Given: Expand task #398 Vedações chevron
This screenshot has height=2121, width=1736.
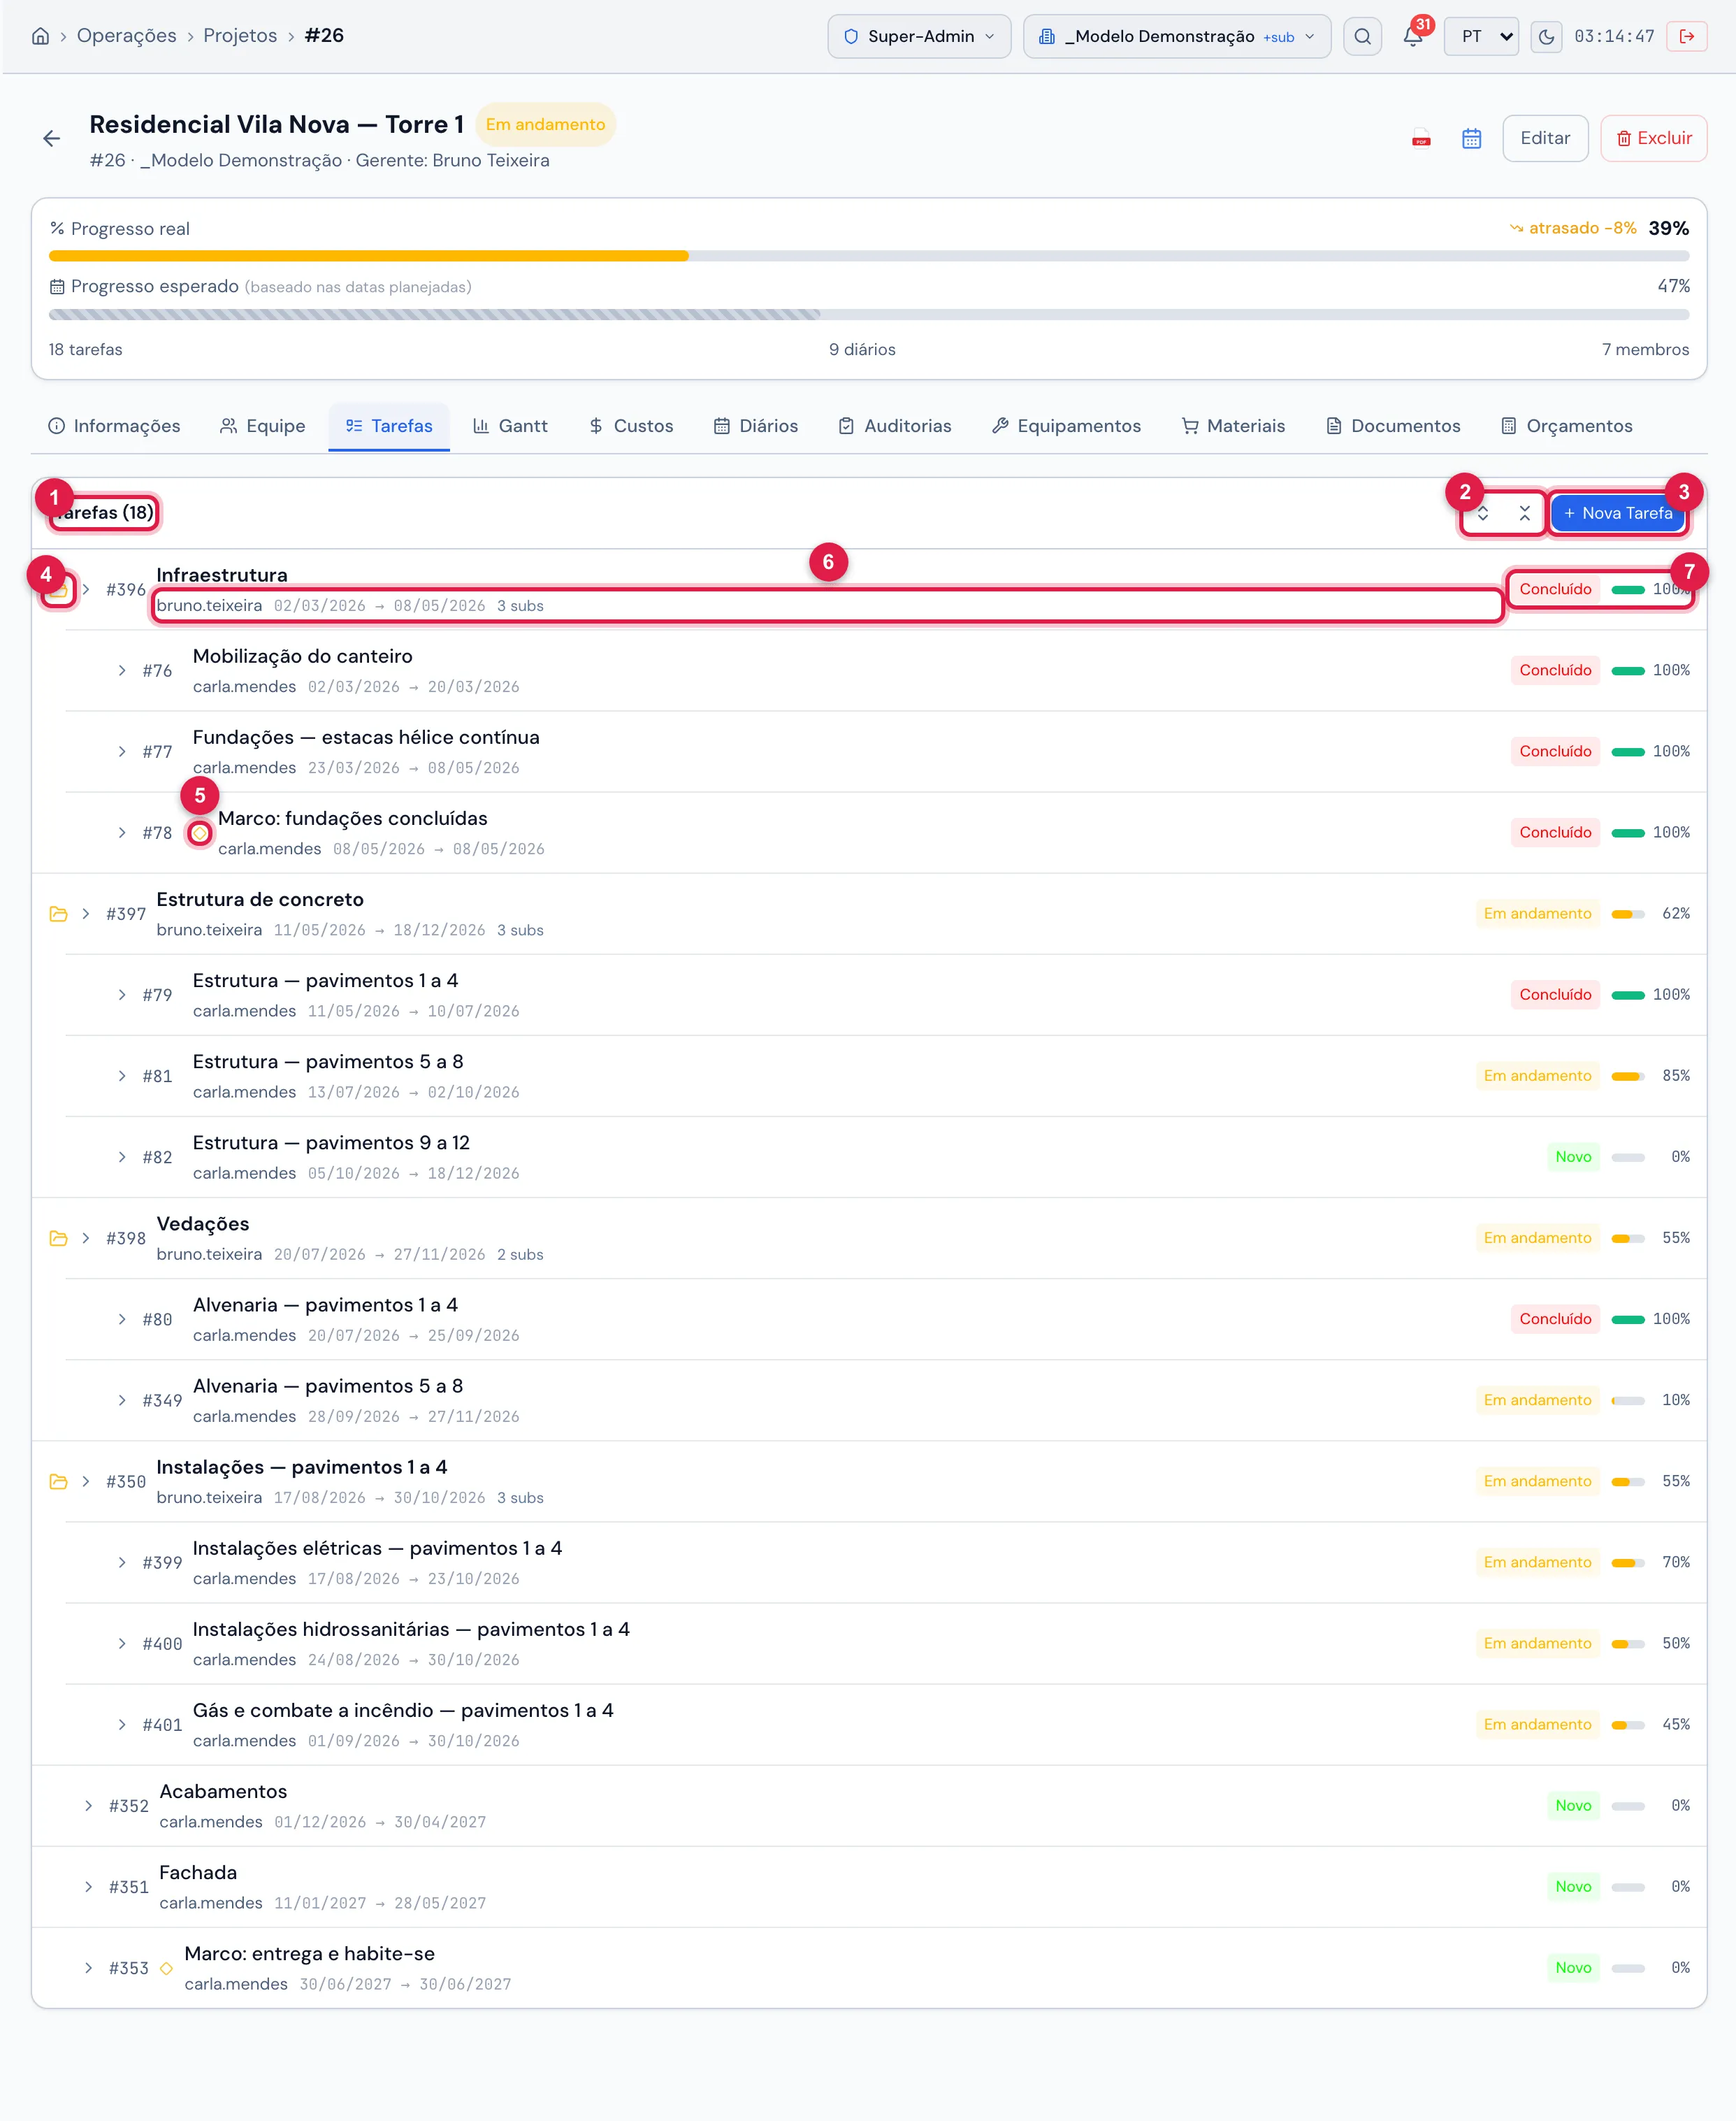Looking at the screenshot, I should (x=86, y=1239).
